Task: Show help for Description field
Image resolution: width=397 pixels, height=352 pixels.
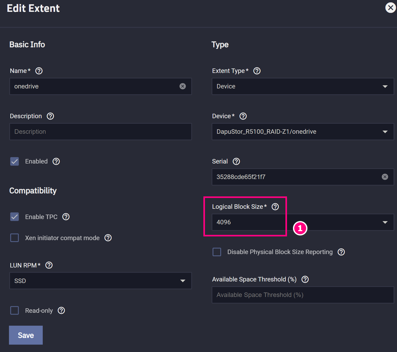Action: (50, 116)
